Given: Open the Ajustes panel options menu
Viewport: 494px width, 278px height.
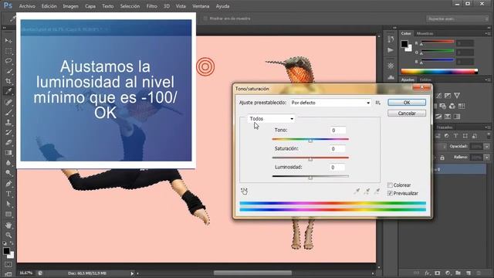Looking at the screenshot, I should coord(487,80).
